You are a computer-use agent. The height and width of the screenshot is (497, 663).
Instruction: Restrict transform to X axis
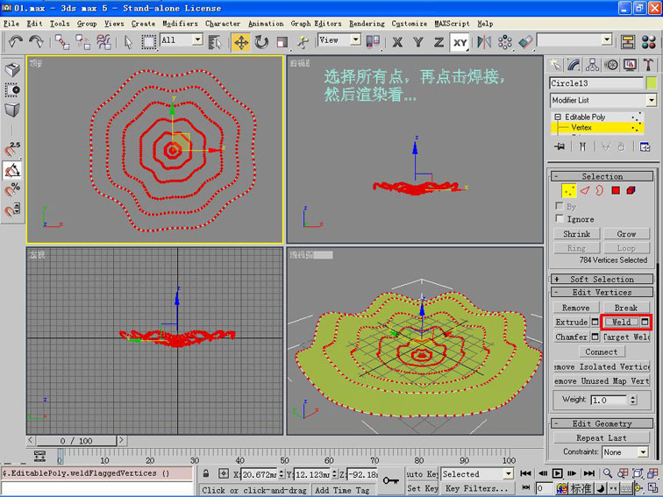(x=397, y=42)
